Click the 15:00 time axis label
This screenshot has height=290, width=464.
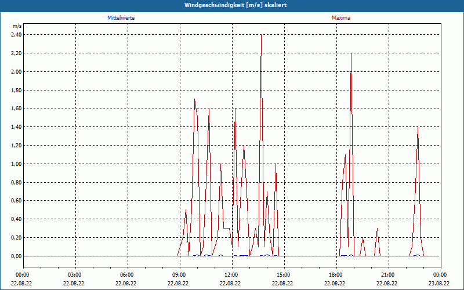[x=284, y=275]
